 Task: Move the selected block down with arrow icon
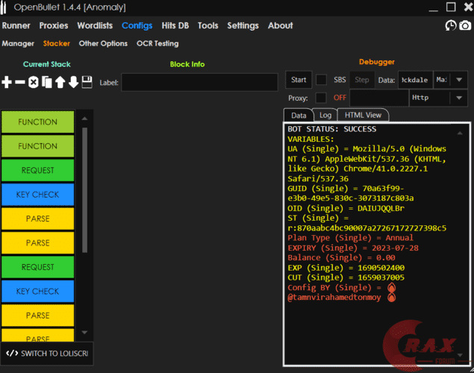click(73, 82)
